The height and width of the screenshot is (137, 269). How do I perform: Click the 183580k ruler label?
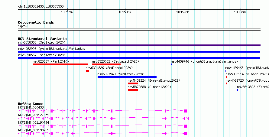click(x=125, y=12)
